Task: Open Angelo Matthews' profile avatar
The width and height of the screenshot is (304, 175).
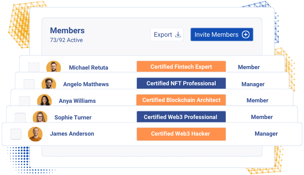Action: 49,83
